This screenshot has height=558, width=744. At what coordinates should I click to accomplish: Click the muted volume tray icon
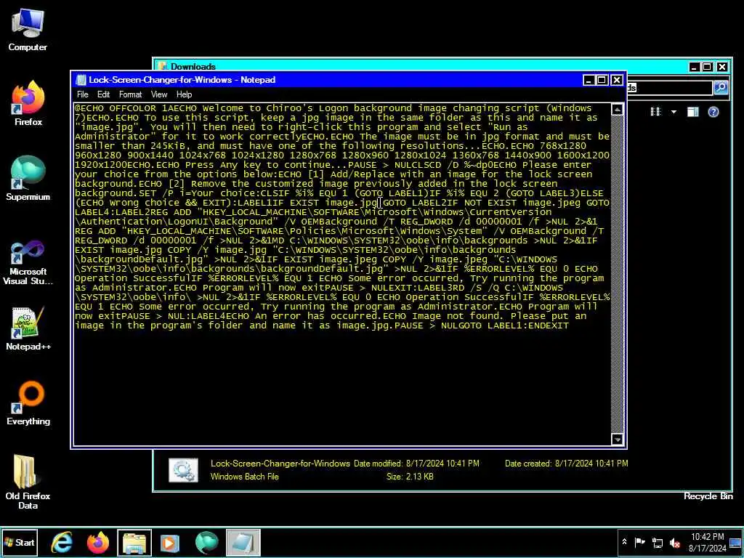click(674, 542)
